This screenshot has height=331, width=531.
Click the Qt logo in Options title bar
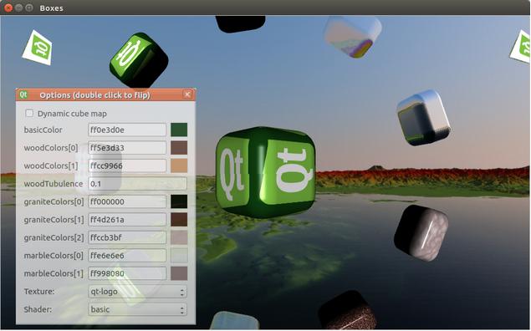click(x=23, y=94)
